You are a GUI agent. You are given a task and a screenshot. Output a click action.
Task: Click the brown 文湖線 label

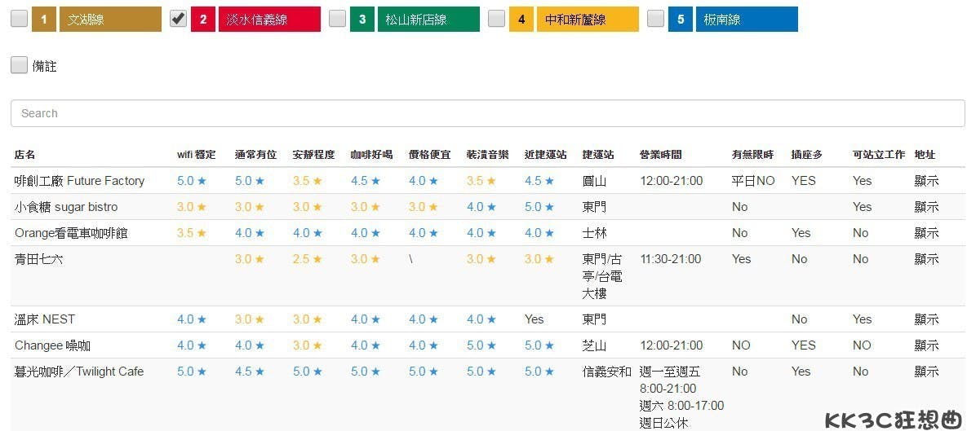coord(110,19)
